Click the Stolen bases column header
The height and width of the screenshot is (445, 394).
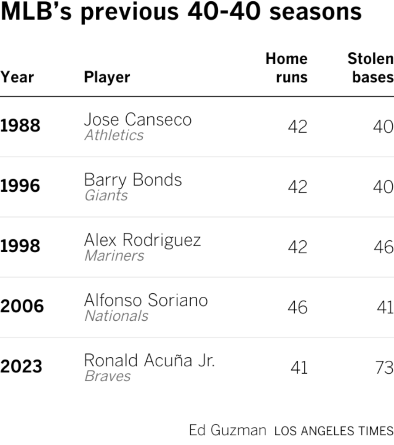click(x=370, y=68)
